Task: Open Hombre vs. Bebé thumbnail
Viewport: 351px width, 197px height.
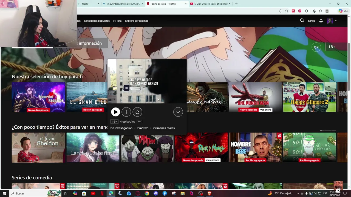Action: click(255, 147)
